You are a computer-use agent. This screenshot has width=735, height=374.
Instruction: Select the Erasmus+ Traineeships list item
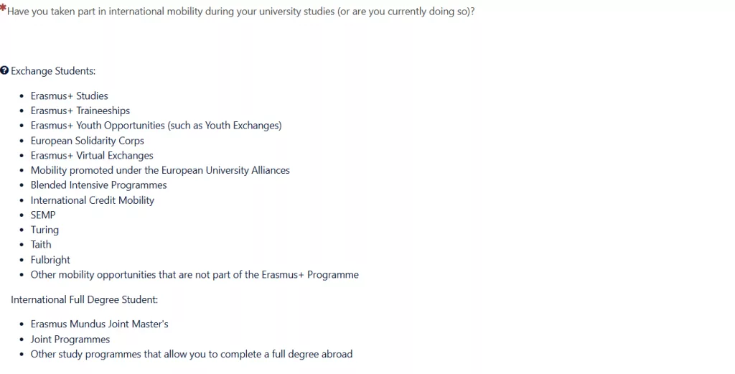pyautogui.click(x=80, y=111)
